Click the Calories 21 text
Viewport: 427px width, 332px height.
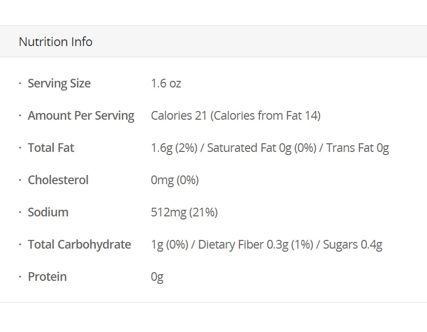pyautogui.click(x=178, y=116)
